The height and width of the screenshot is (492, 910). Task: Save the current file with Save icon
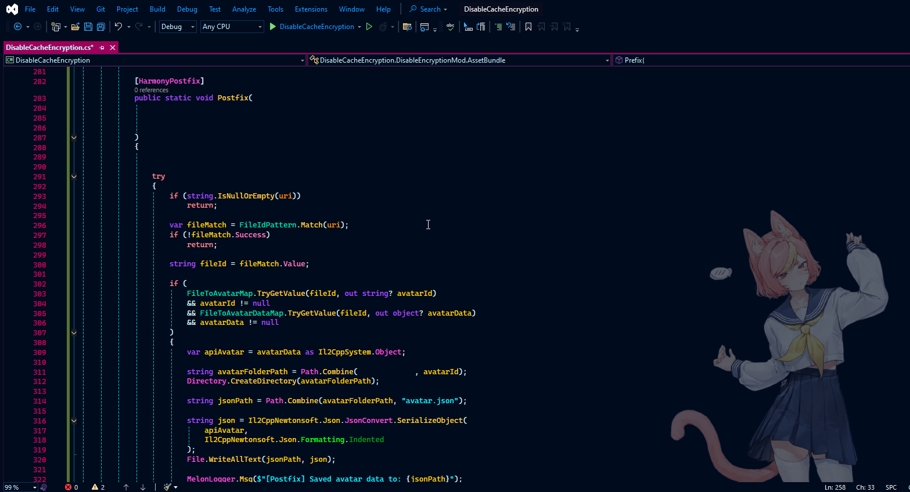88,27
